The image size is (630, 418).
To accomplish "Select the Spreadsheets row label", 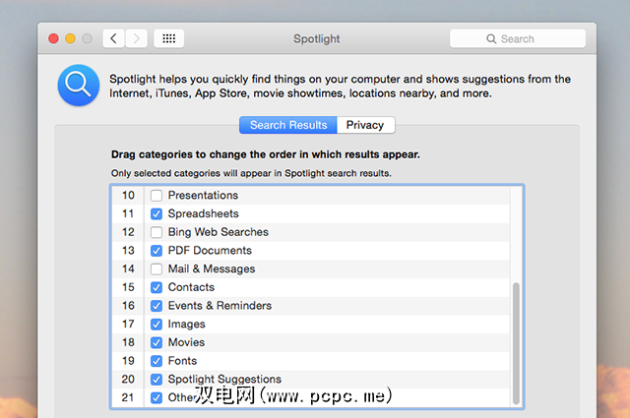I will (204, 213).
